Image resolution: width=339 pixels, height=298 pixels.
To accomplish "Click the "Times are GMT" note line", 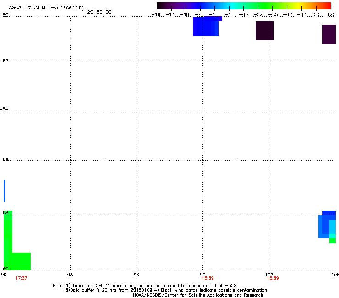I will pos(145,286).
